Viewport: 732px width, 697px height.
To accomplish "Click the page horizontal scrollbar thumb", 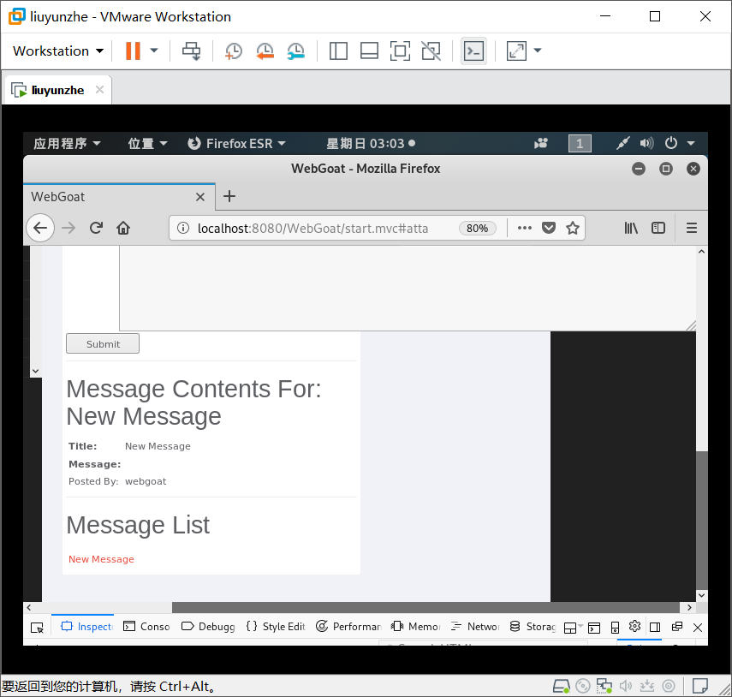I will pyautogui.click(x=426, y=607).
